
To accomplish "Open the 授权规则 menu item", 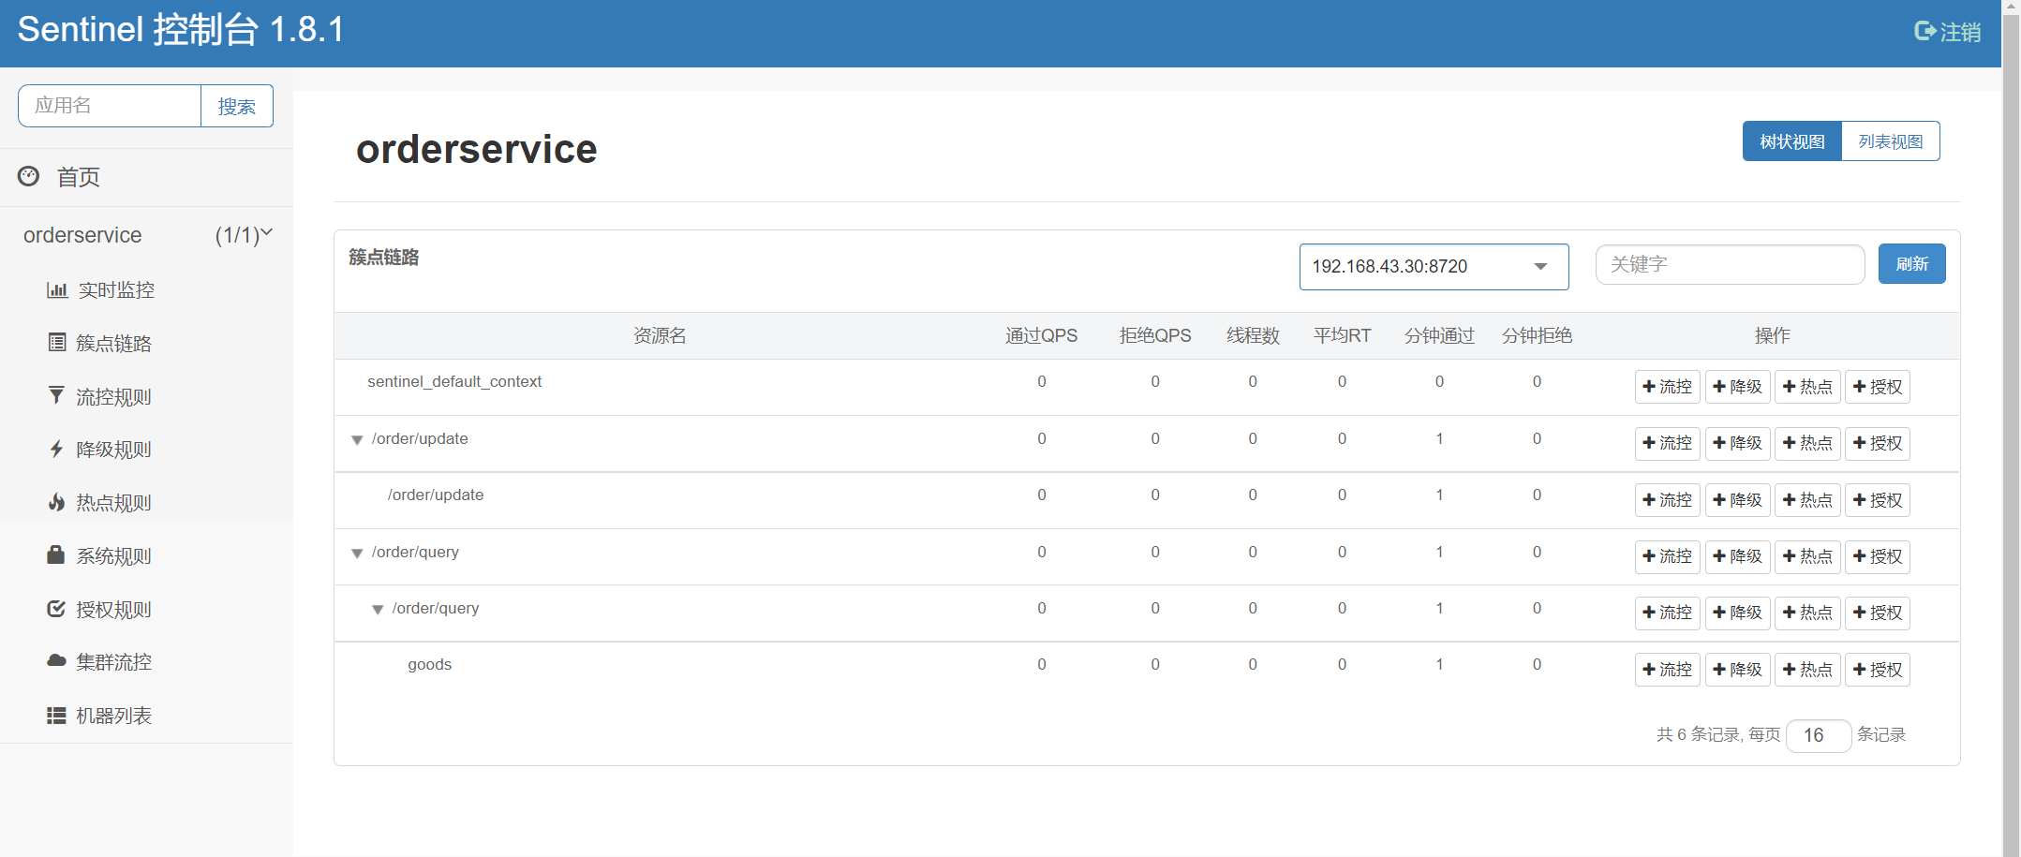I will point(113,610).
